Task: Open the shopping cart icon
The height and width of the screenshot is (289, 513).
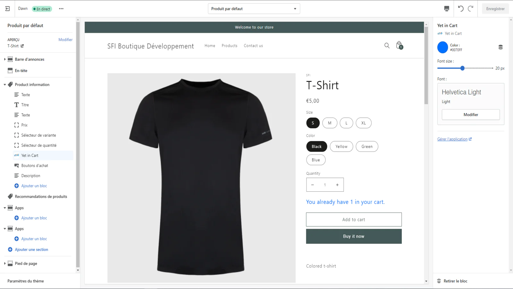Action: click(399, 45)
